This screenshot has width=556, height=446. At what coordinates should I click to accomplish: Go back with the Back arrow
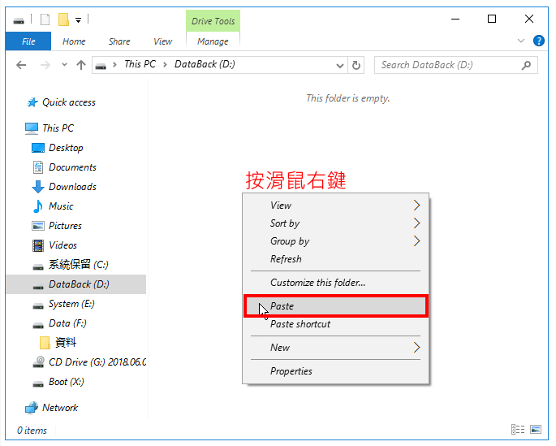click(21, 65)
